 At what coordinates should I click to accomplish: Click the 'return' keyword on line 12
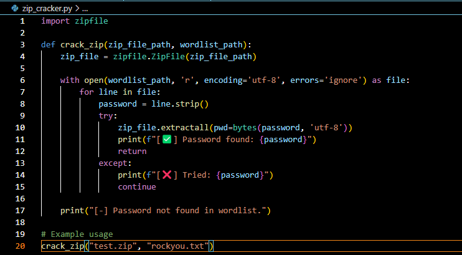pos(132,151)
